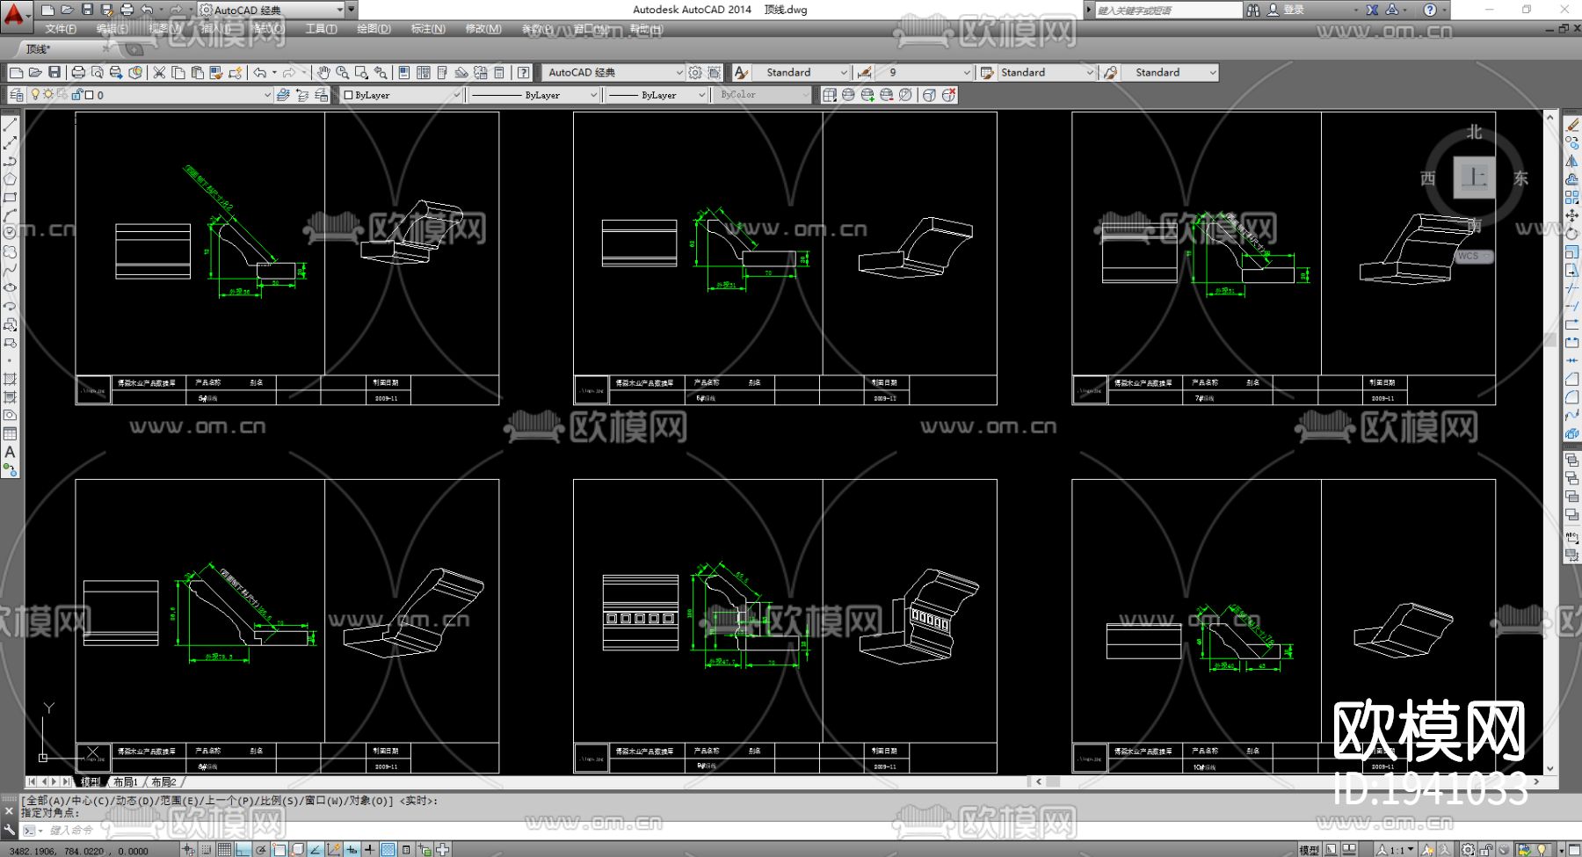The image size is (1582, 857).
Task: Click the Autodesk Exchange X icon
Action: click(x=1372, y=10)
